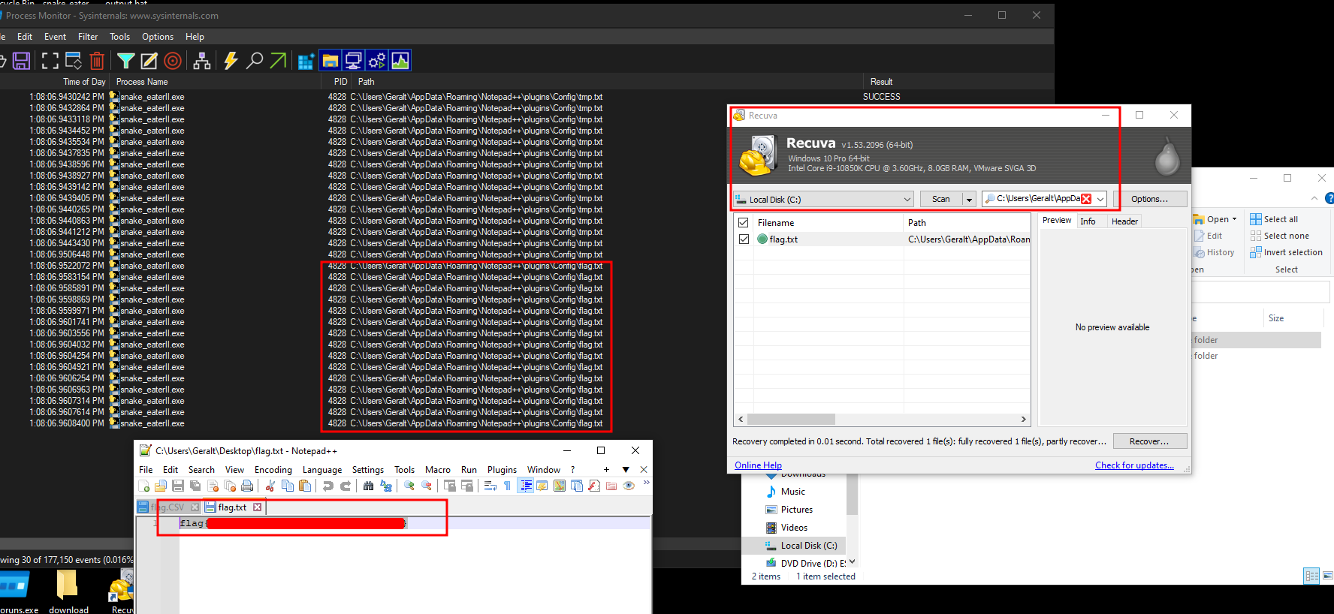
Task: Click the Zoom Out icon in Notepad++
Action: (427, 486)
